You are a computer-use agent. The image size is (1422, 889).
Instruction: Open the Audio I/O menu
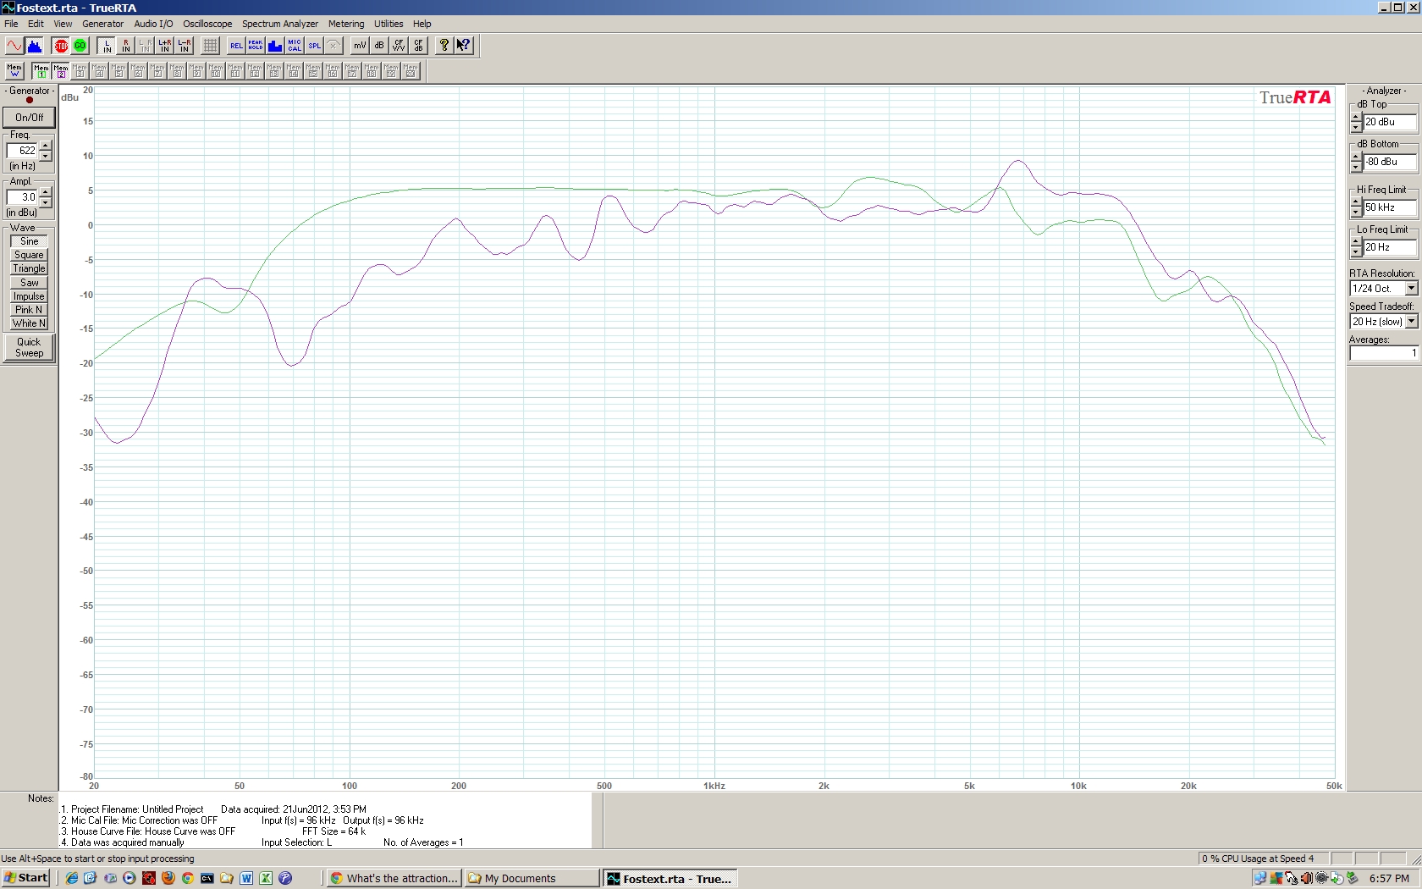click(x=153, y=24)
